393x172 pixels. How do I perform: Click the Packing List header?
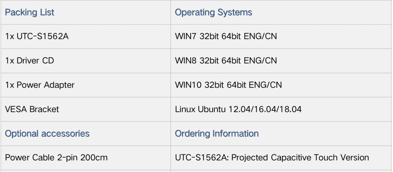pyautogui.click(x=29, y=12)
